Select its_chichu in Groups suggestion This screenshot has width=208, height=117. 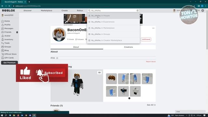113,34
